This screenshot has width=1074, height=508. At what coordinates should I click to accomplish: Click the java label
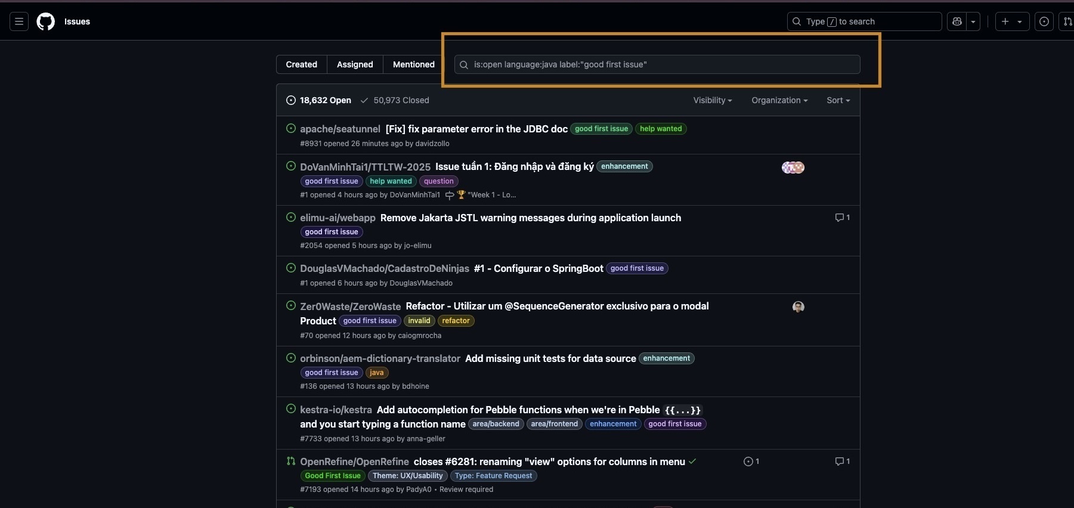(377, 373)
